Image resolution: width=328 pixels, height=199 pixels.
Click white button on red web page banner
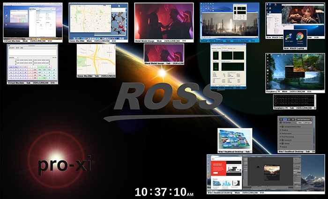(x=216, y=173)
